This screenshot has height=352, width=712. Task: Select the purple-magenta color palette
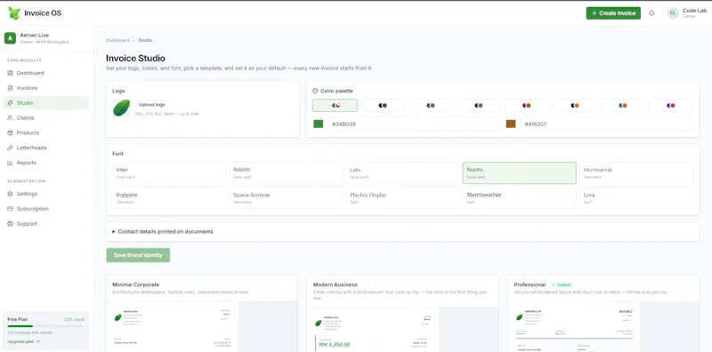click(671, 105)
